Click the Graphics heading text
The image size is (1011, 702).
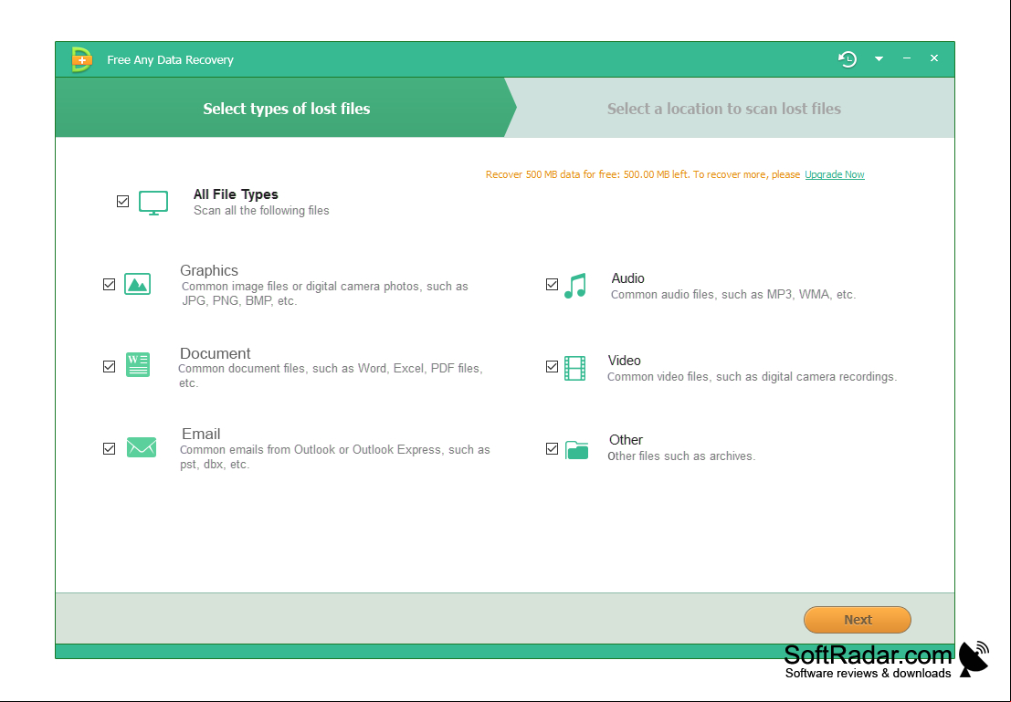[209, 270]
